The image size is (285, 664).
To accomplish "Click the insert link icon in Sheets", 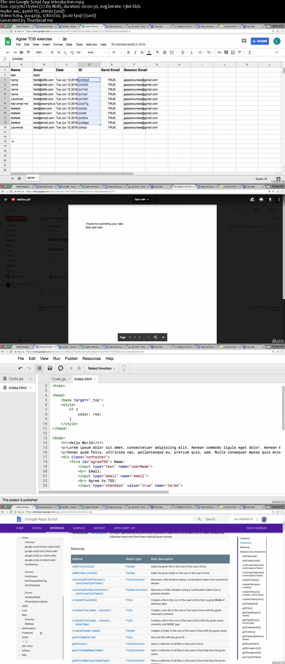I will [219, 52].
